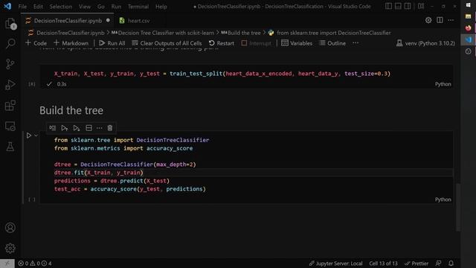The image size is (476, 268).
Task: Open the Source Control view
Action: 10,64
